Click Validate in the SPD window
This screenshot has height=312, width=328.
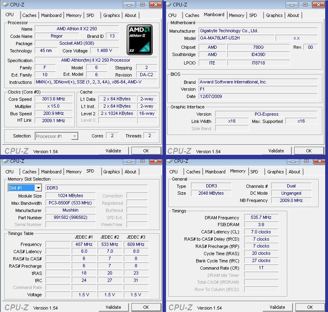(x=113, y=307)
